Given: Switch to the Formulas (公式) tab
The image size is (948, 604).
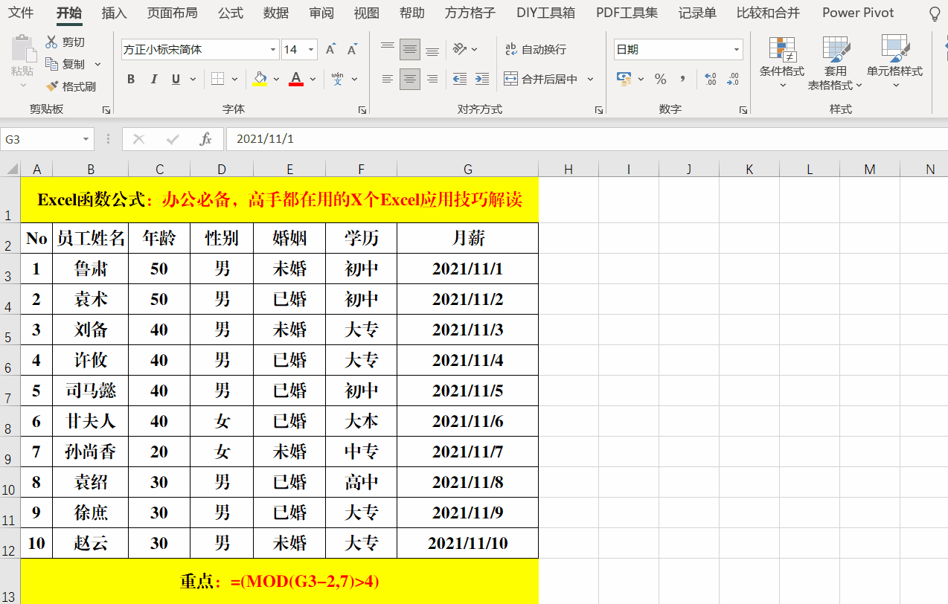Looking at the screenshot, I should (231, 13).
